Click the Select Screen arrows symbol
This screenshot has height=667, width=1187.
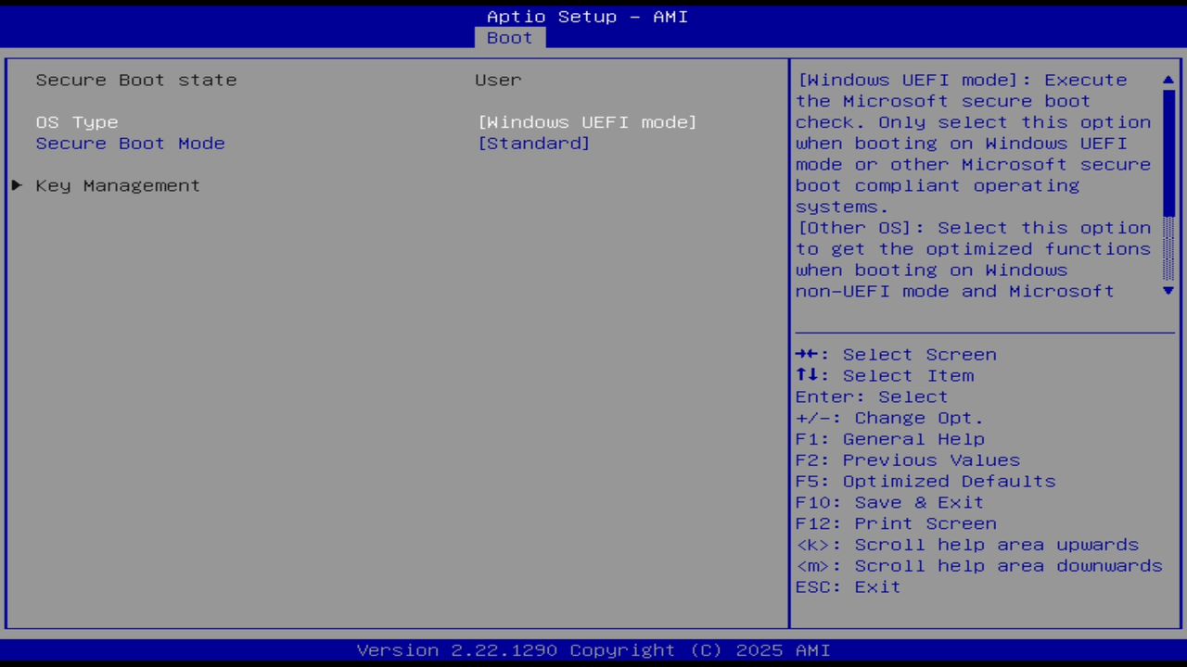(x=809, y=354)
